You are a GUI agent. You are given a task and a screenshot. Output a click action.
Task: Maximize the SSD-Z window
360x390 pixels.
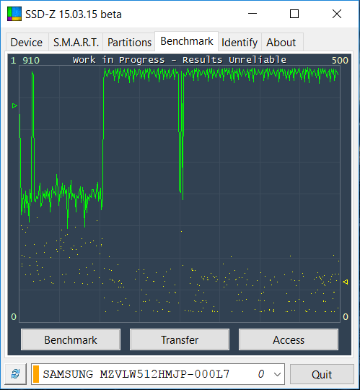[x=294, y=14]
